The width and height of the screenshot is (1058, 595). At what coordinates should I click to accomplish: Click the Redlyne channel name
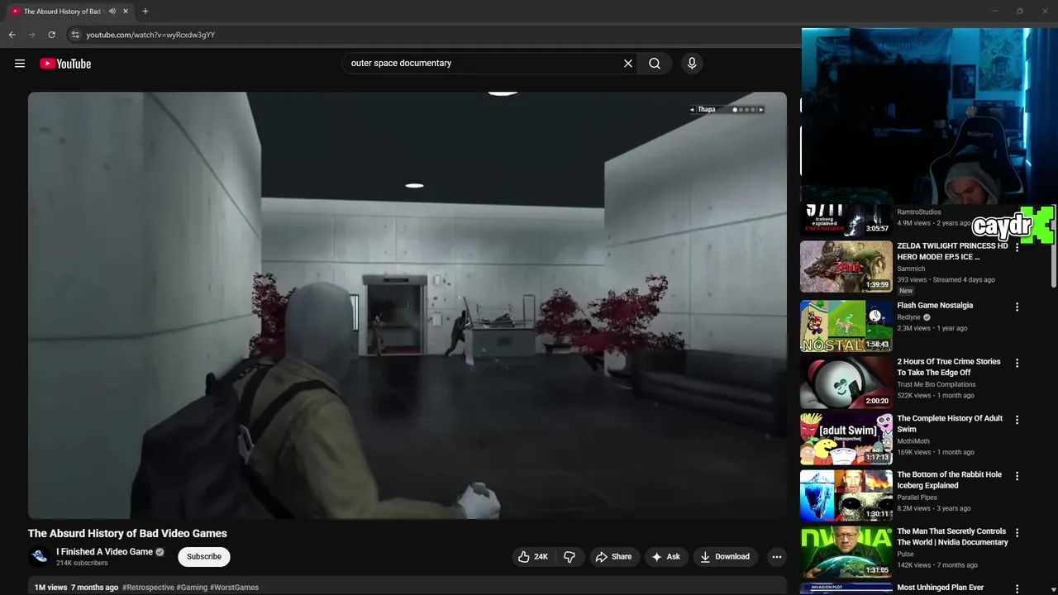tap(909, 317)
